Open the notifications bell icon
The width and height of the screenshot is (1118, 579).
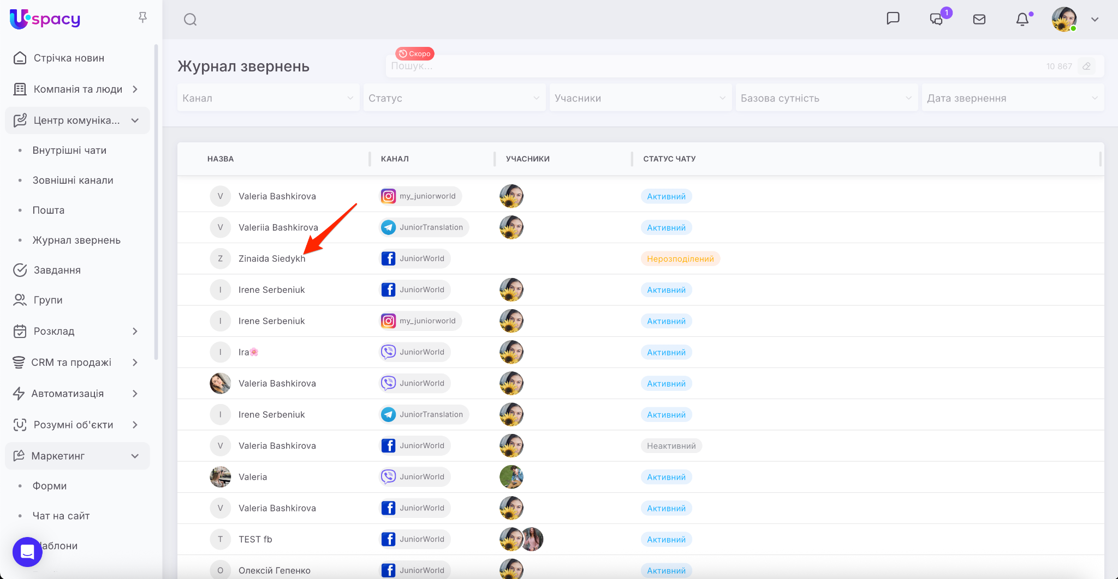pyautogui.click(x=1022, y=20)
